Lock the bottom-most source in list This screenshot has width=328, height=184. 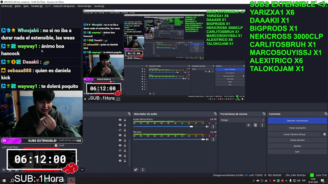coord(125,161)
